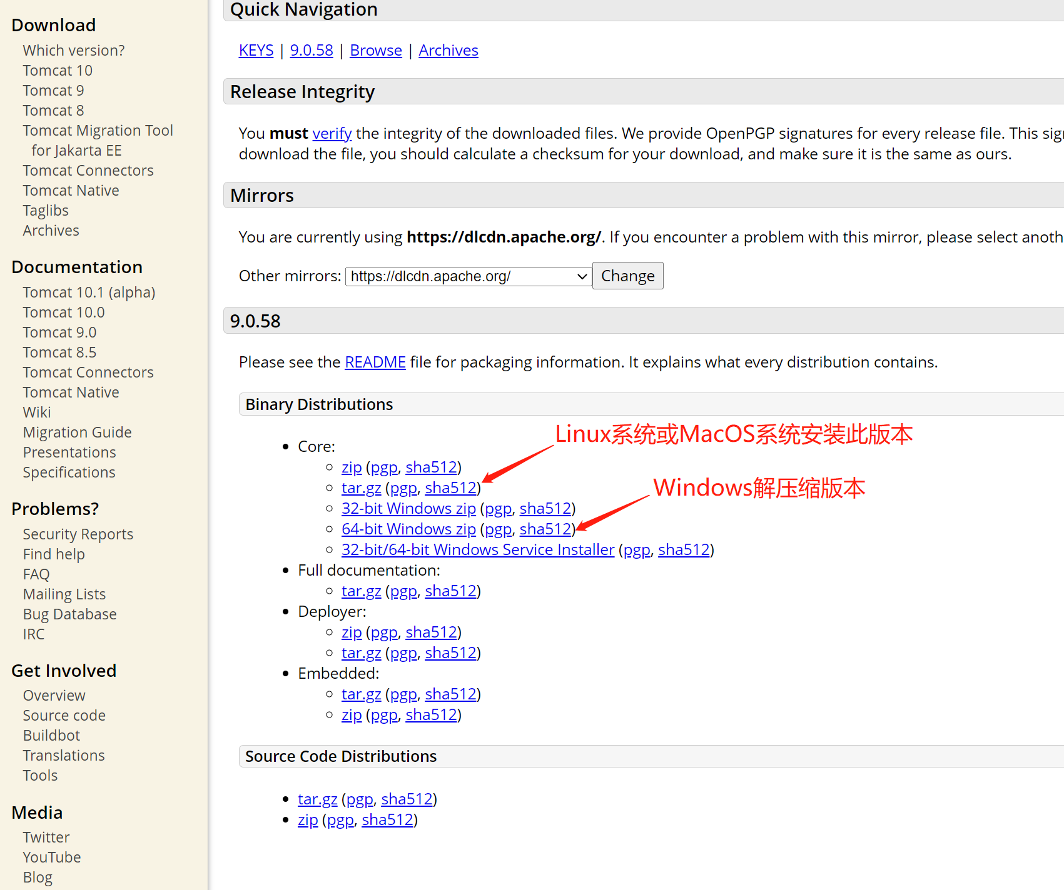Open the Archives link in Quick Navigation
This screenshot has height=890, width=1064.
pyautogui.click(x=448, y=51)
